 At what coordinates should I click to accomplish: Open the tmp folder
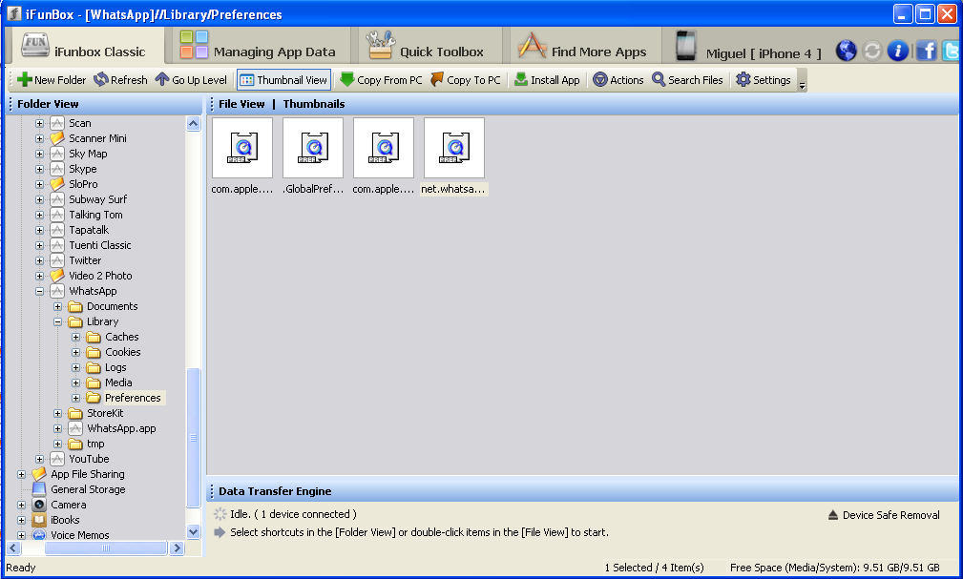tap(95, 444)
